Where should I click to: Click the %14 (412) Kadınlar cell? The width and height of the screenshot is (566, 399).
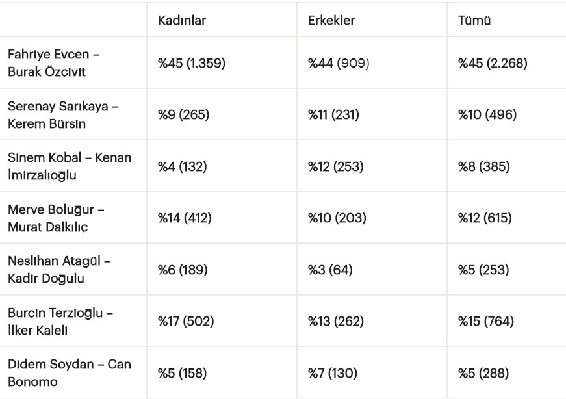187,218
